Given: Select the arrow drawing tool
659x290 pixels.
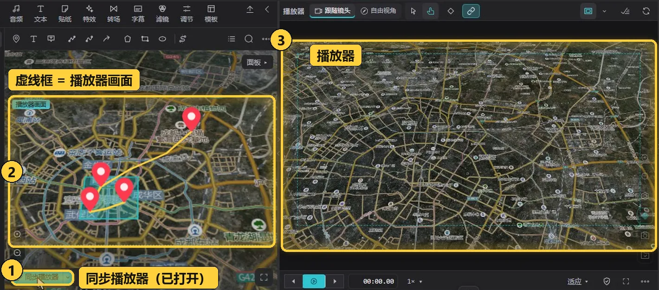Looking at the screenshot, I should click(106, 39).
